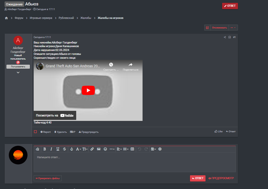Toggle italic formatting
The image size is (268, 189).
51,149
